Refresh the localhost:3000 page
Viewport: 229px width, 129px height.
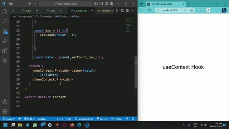[x=150, y=10]
